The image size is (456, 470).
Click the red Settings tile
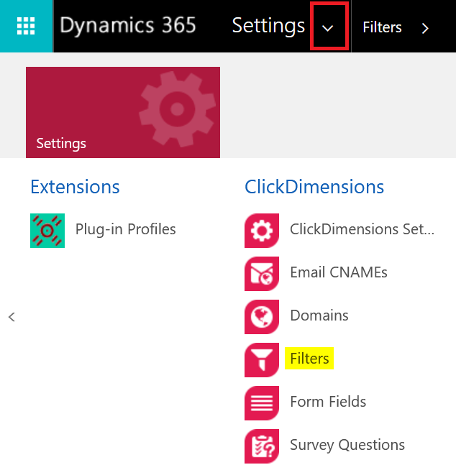tap(123, 112)
